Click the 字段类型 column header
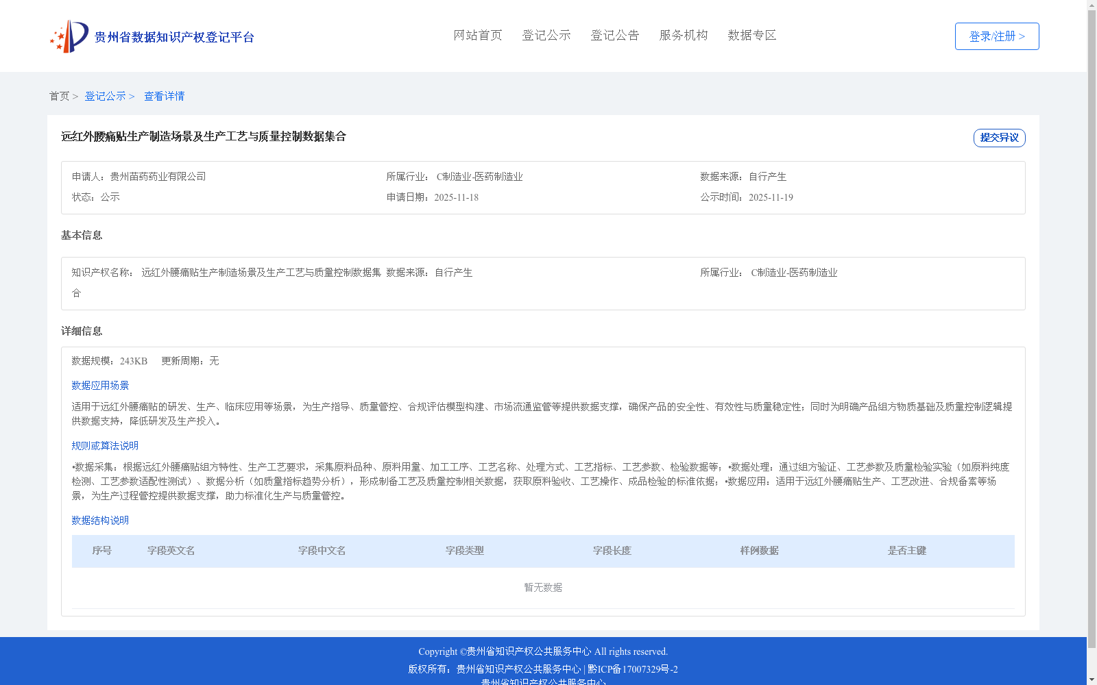Screen dimensions: 1097x685 (465, 551)
